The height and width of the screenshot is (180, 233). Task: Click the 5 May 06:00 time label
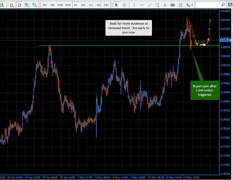click(x=103, y=177)
